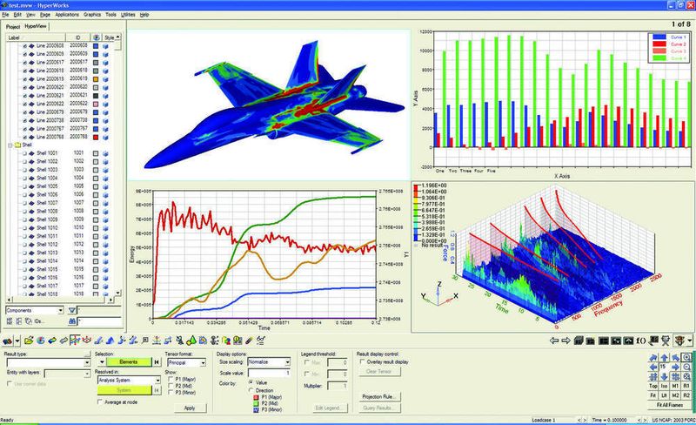Image resolution: width=696 pixels, height=425 pixels.
Task: Click the Fit All Frames button
Action: (670, 405)
